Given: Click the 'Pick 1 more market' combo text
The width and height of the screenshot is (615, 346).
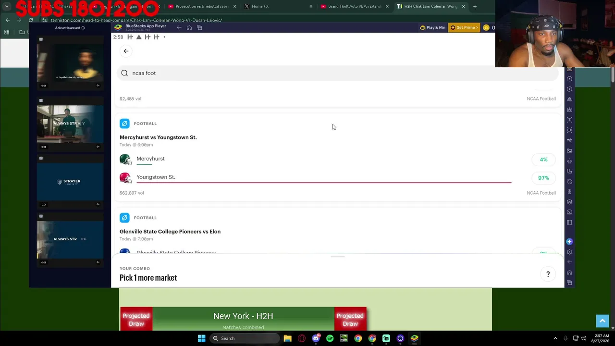Looking at the screenshot, I should coord(148,278).
